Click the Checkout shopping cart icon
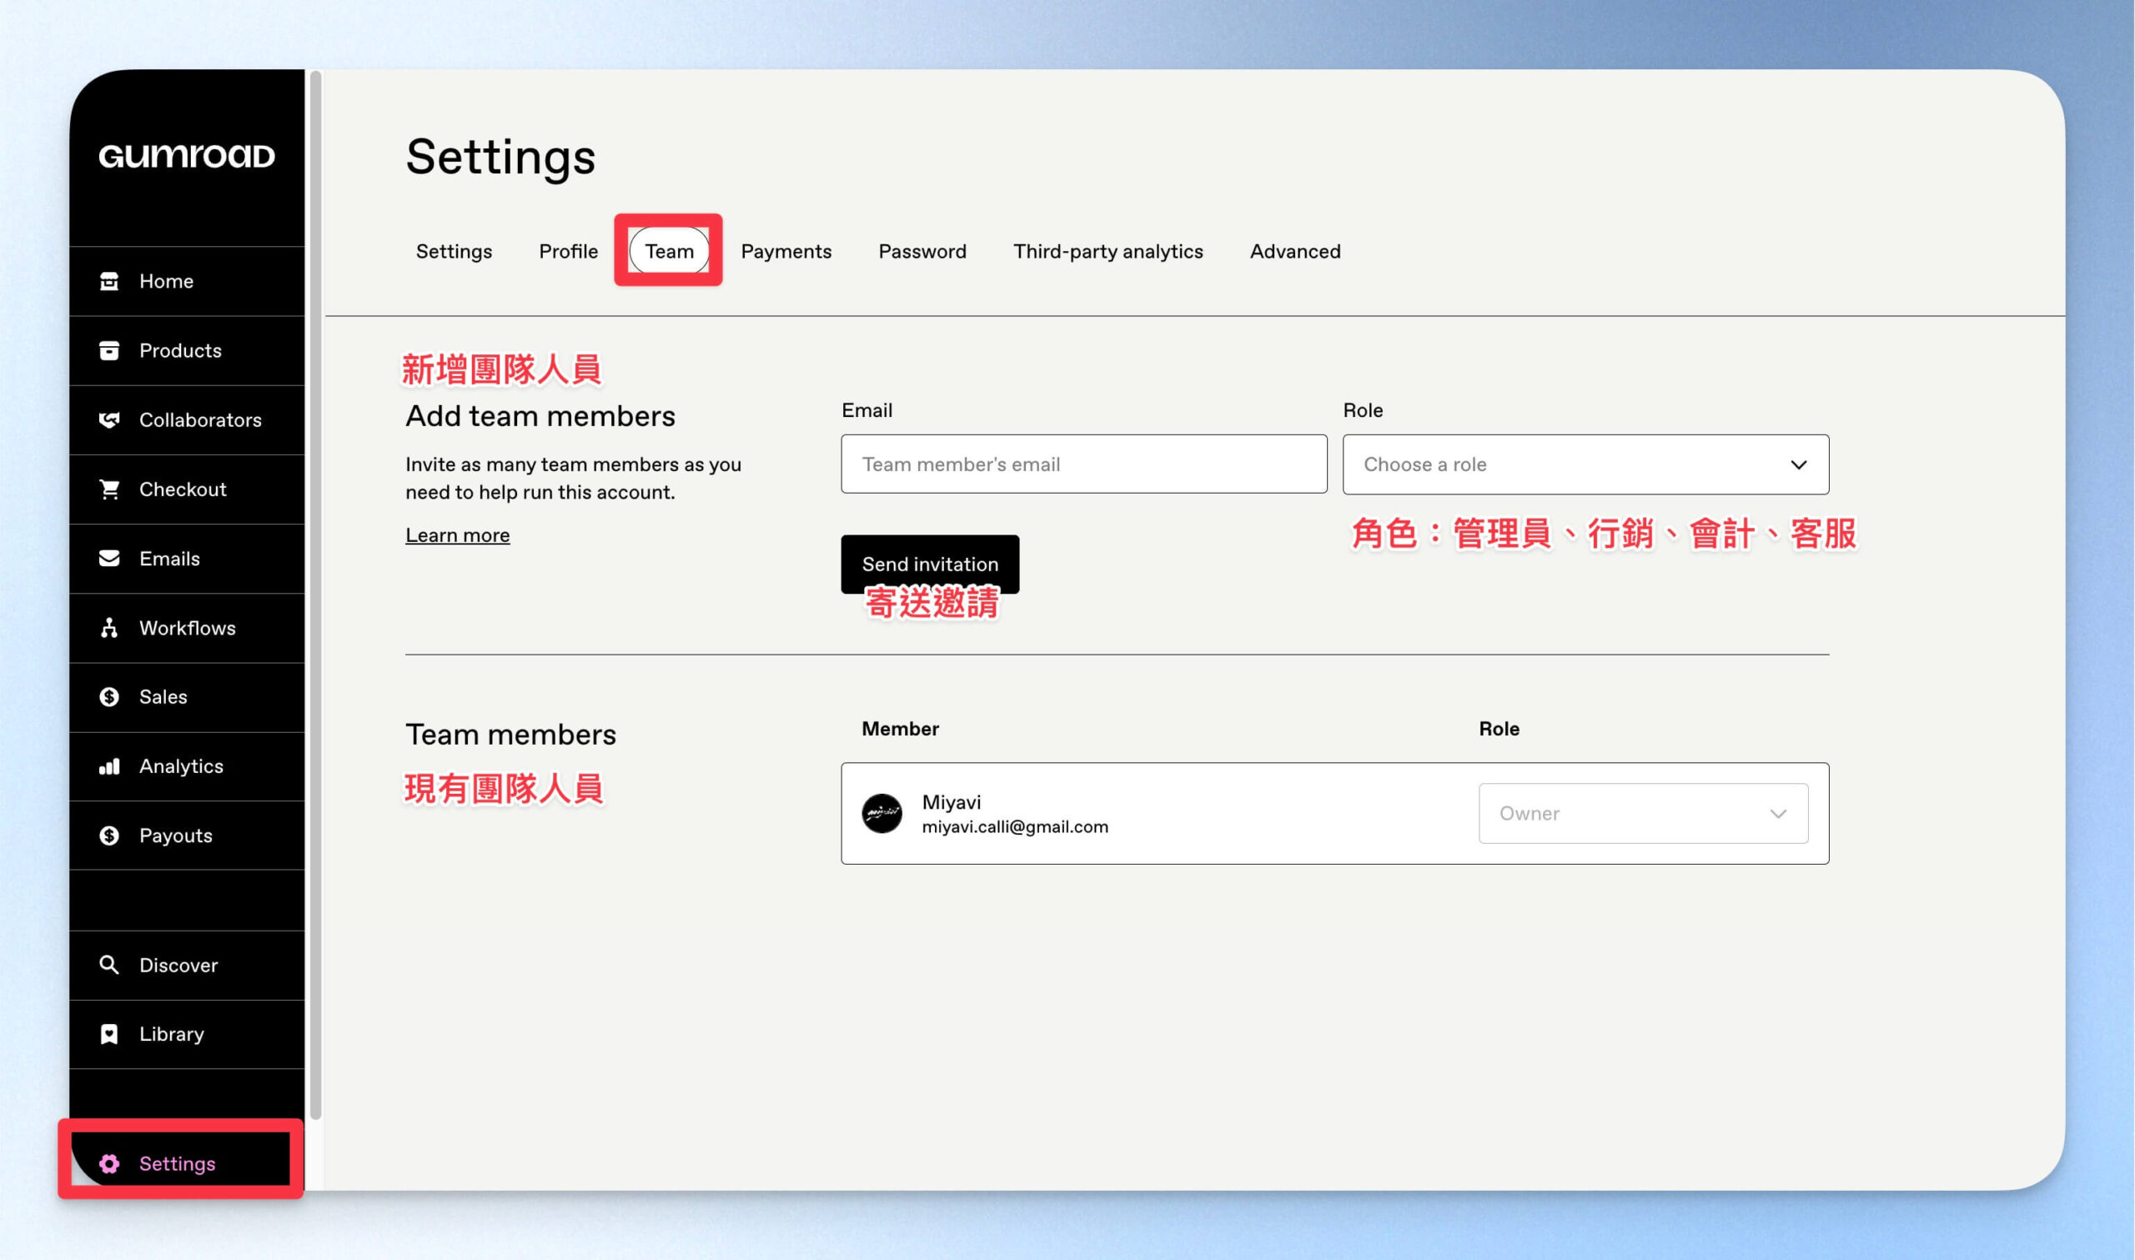The image size is (2135, 1260). click(x=109, y=489)
